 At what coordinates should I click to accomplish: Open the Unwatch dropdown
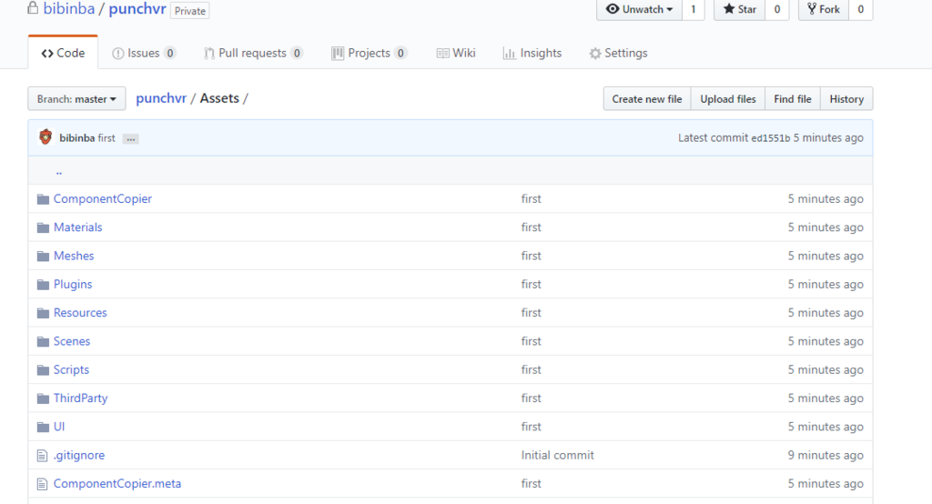(x=639, y=9)
